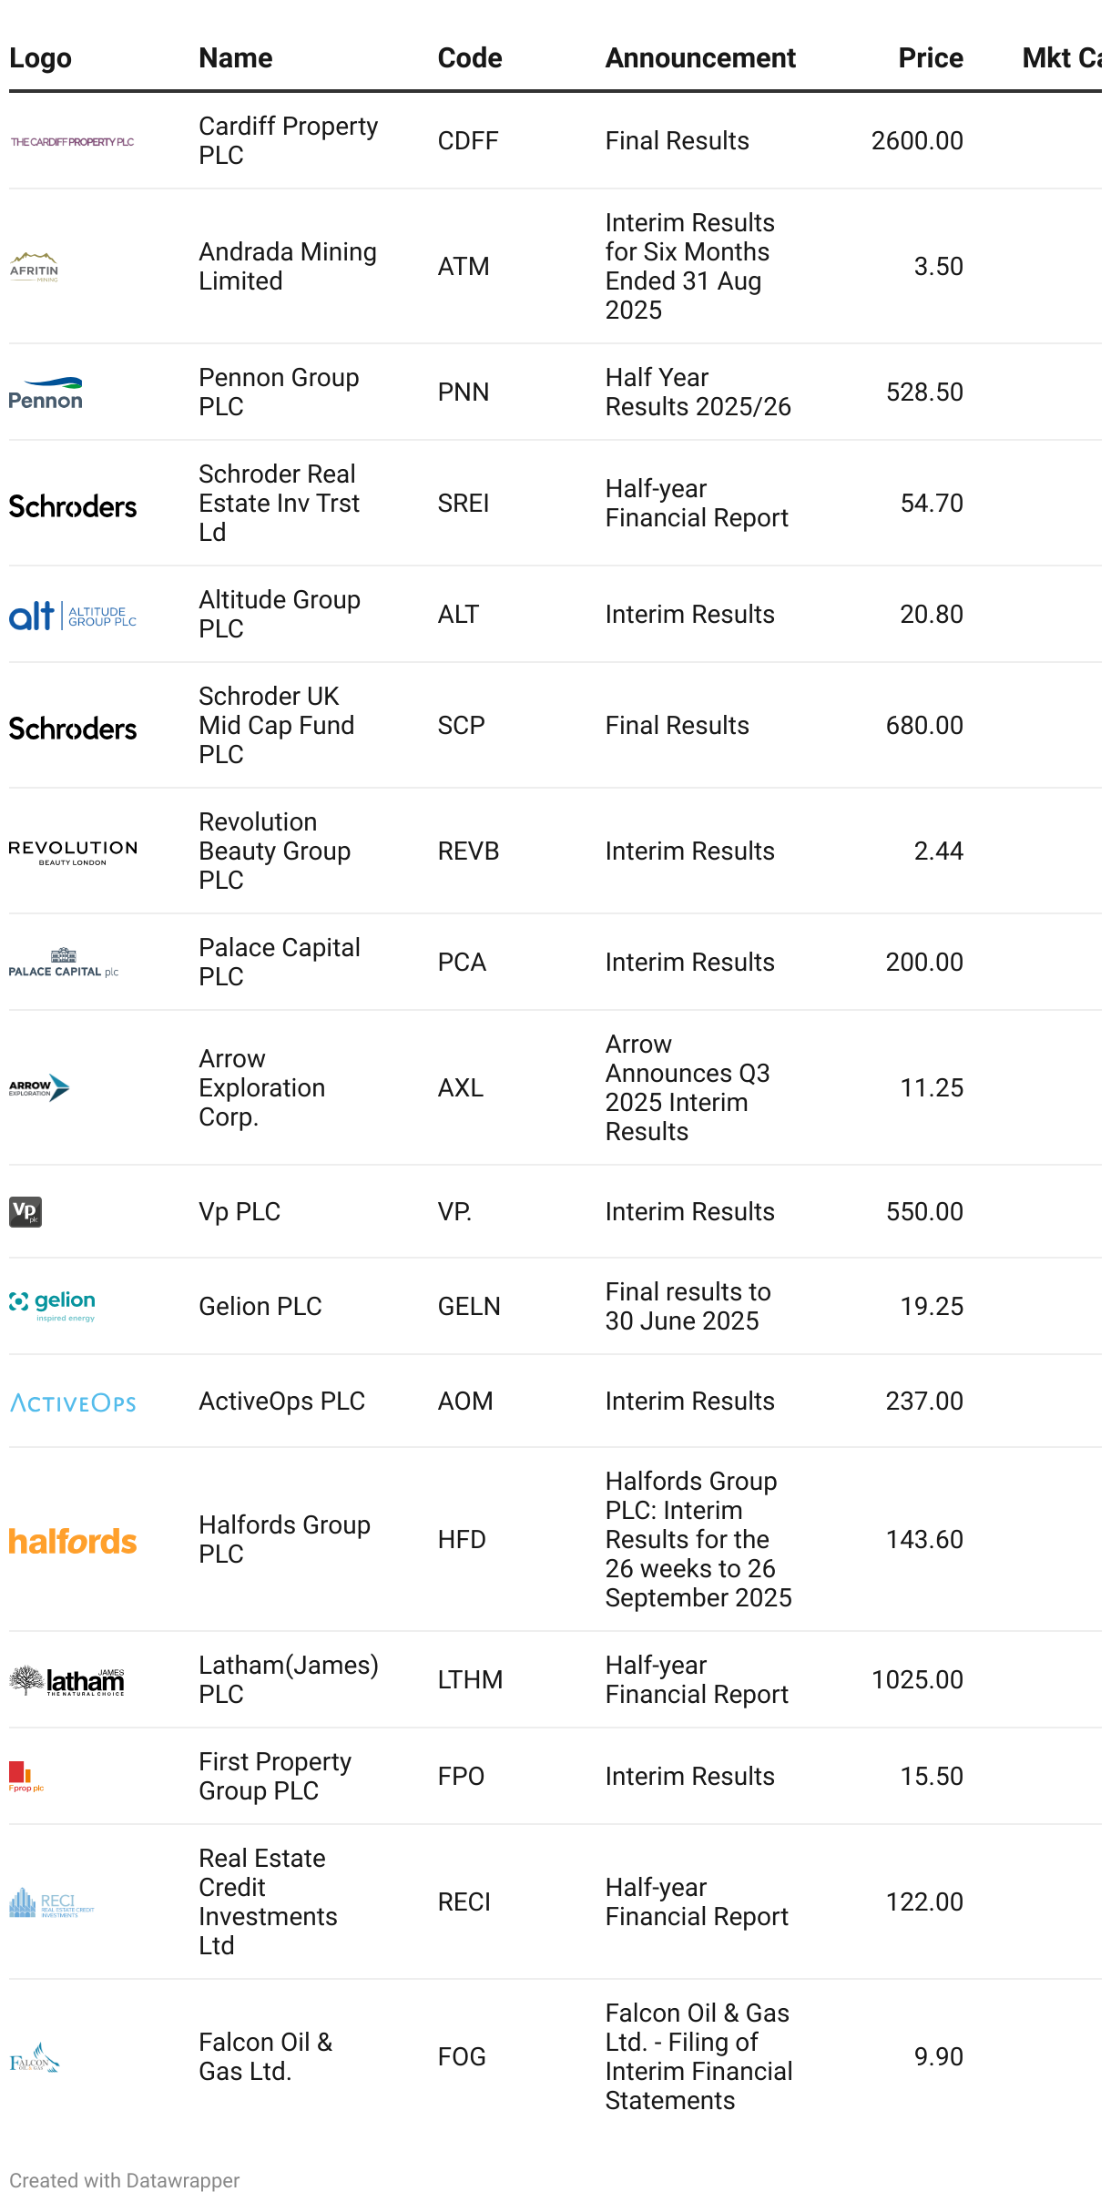Click the Pennon logo
Viewport: 1111px width, 2202px height.
[x=46, y=392]
